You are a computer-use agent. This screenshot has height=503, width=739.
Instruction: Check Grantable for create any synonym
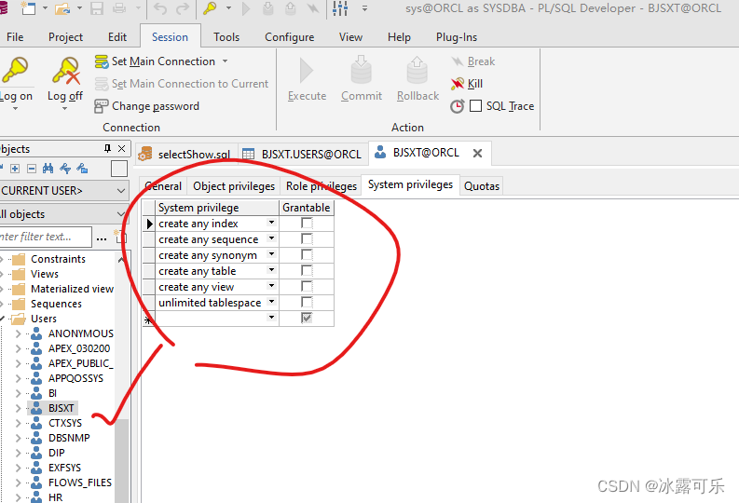pyautogui.click(x=307, y=255)
